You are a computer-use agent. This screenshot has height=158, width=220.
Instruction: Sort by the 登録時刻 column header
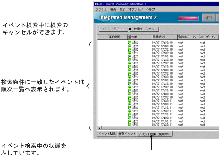[x=165, y=37]
